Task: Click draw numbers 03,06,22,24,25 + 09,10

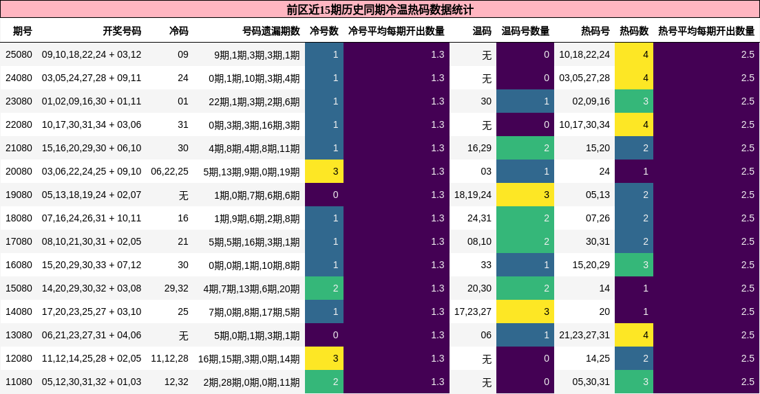Action: pyautogui.click(x=92, y=171)
